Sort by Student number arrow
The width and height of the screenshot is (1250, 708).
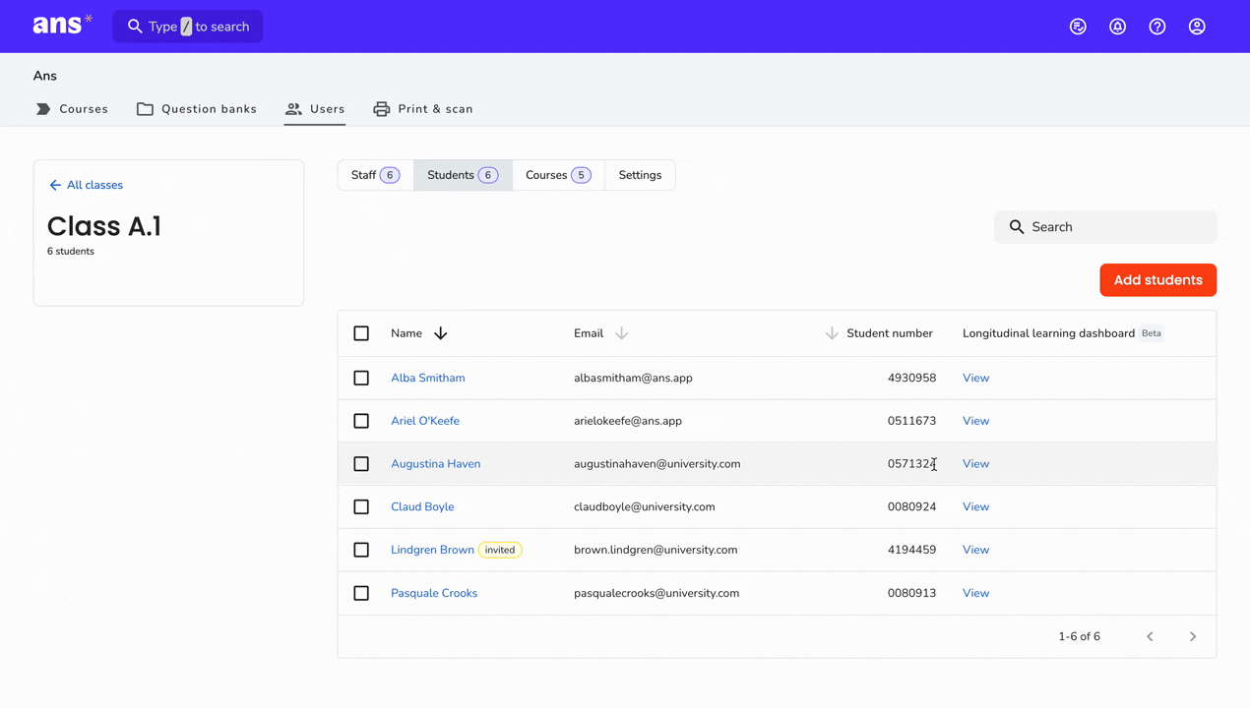(x=832, y=333)
